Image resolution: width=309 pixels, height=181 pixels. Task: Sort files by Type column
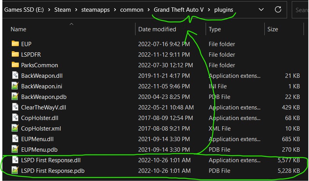point(215,29)
